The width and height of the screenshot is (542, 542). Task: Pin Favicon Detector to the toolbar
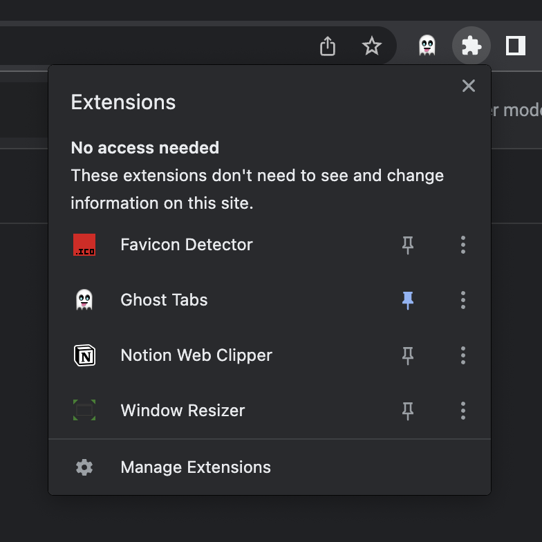click(408, 245)
